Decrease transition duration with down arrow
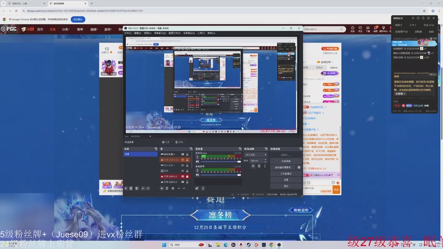Viewport: 443px width, 249px height. tap(265, 162)
